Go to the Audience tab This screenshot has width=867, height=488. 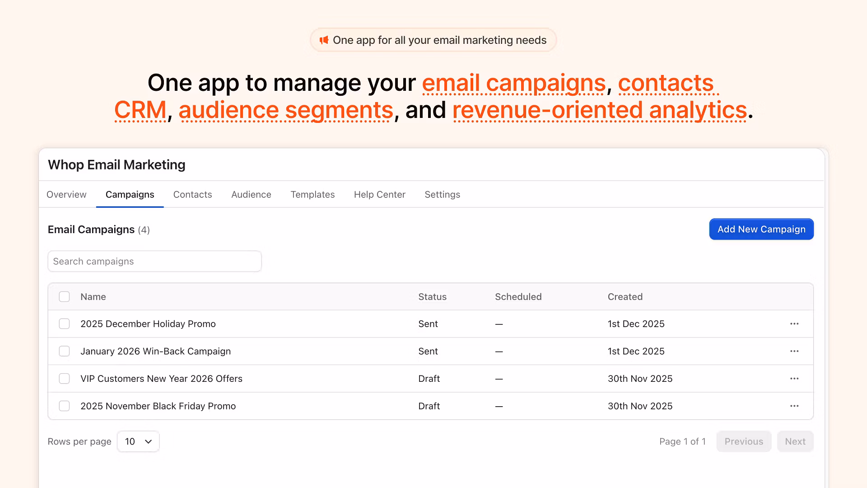tap(251, 195)
